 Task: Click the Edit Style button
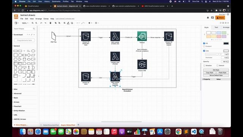216,70
